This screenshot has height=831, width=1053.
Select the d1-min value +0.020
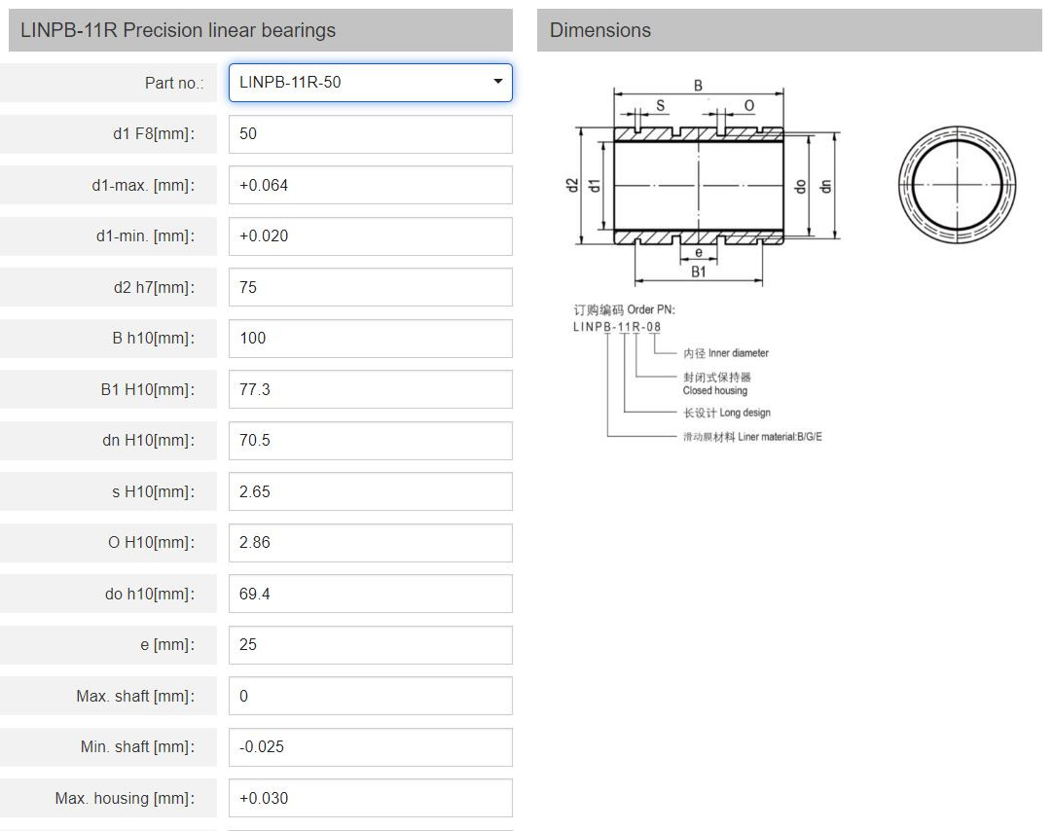coord(370,235)
